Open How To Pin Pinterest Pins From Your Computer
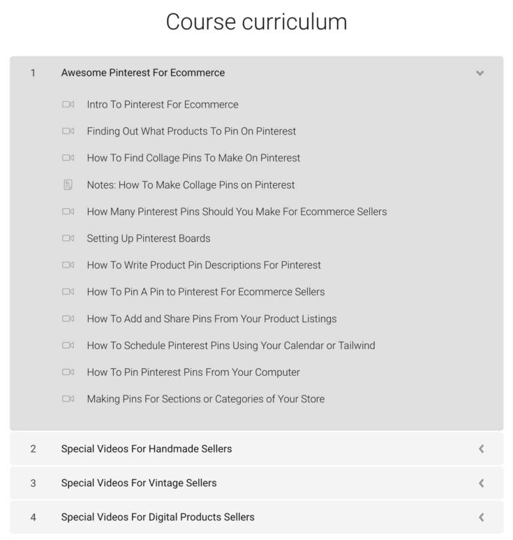This screenshot has height=540, width=513. point(193,372)
